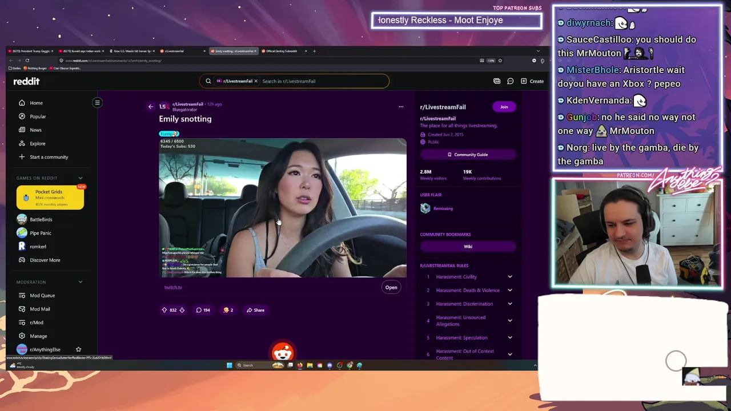
Task: Remove r/LivestreamFail search filter chip
Action: (256, 81)
